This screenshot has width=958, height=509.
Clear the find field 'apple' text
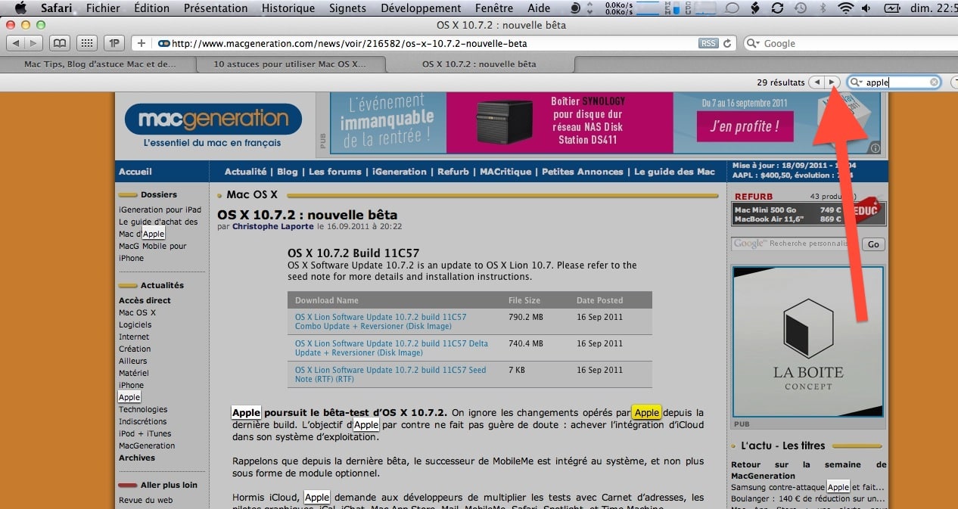[935, 82]
